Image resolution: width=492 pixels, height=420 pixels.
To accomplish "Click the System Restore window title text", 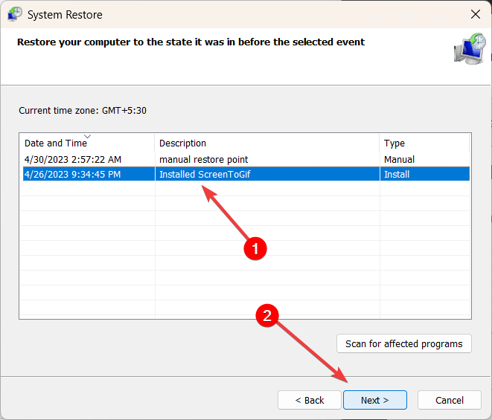I will [65, 15].
